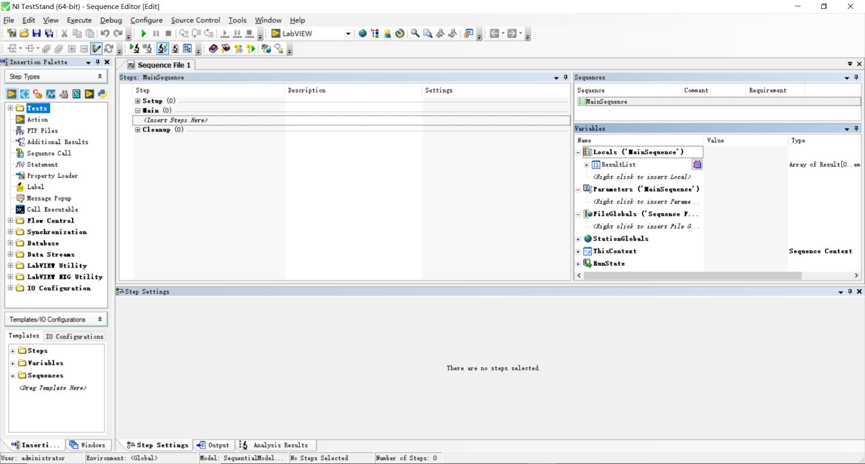The image size is (865, 464).
Task: Switch to the Analysis Results tab
Action: tap(275, 445)
